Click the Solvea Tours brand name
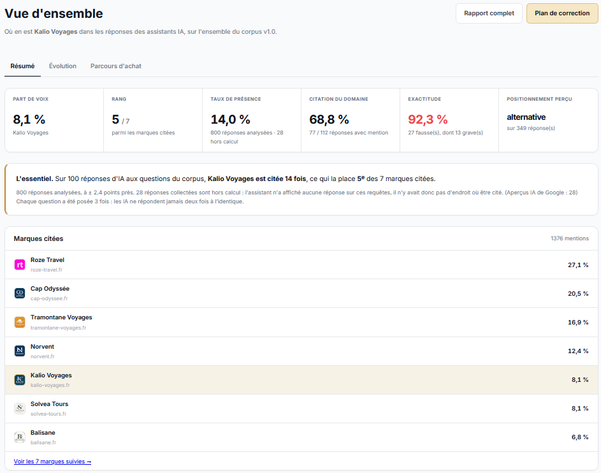 tap(50, 404)
